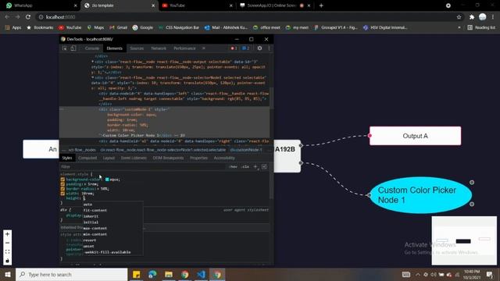Click the React Flow zoom out button
This screenshot has width=500, height=281.
(7, 243)
